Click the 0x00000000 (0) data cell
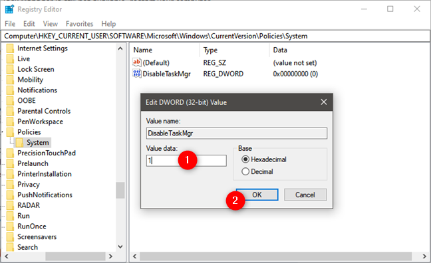 (x=295, y=74)
